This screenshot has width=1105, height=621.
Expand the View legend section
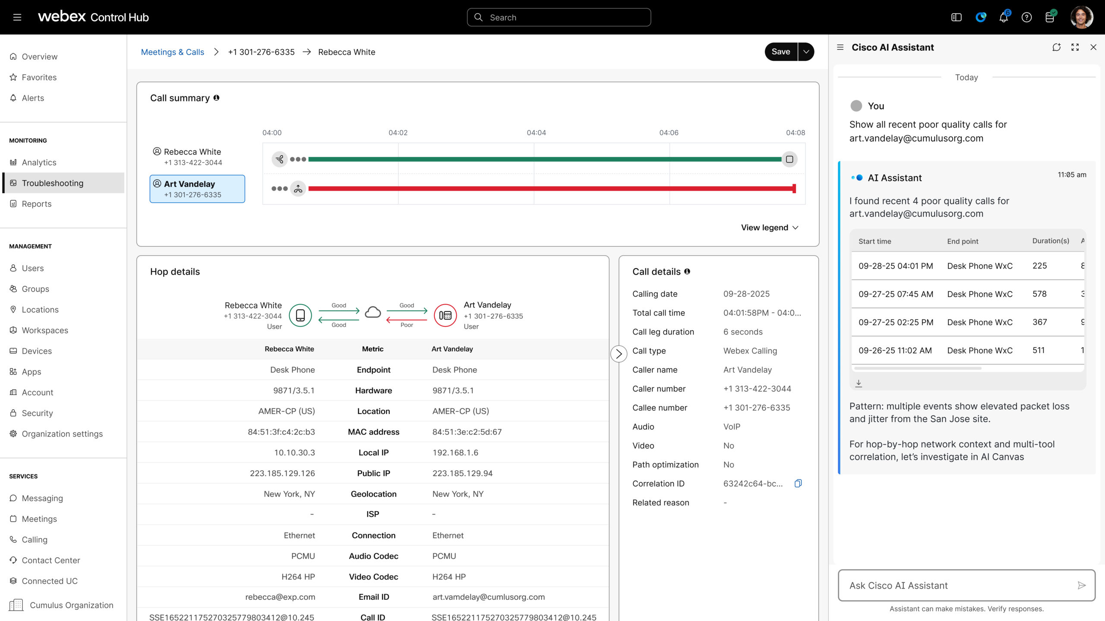coord(770,227)
